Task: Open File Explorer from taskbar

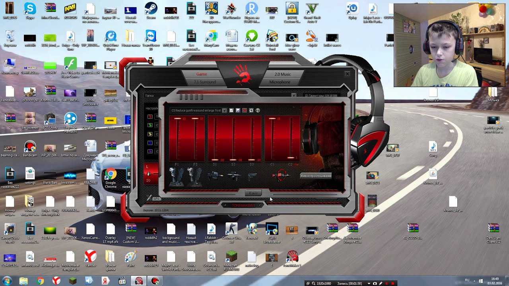Action: click(24, 281)
